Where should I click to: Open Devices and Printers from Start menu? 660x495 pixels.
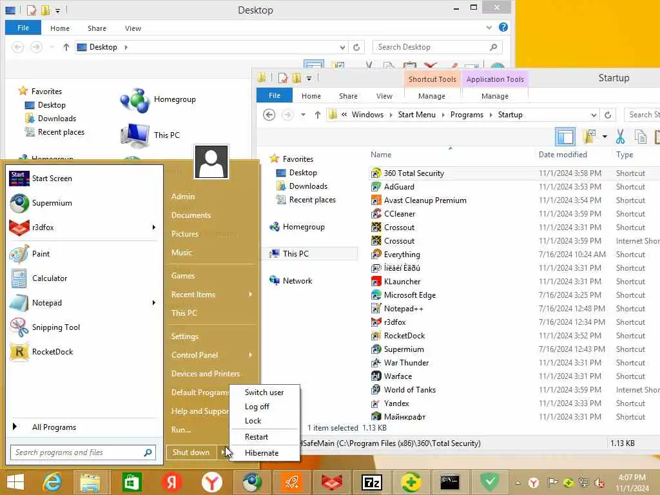206,373
